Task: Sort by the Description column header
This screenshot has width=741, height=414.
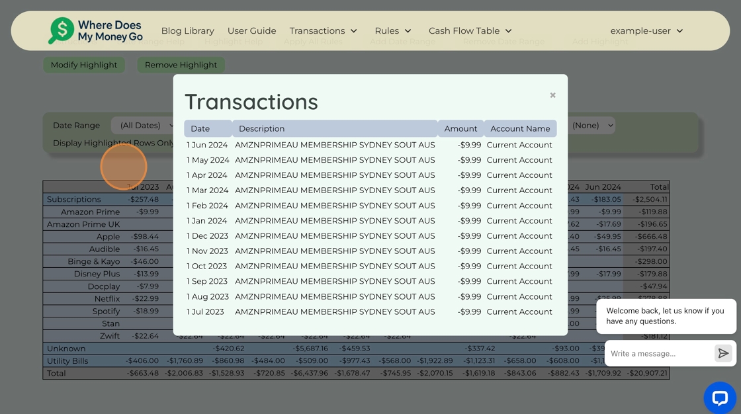Action: [x=335, y=128]
